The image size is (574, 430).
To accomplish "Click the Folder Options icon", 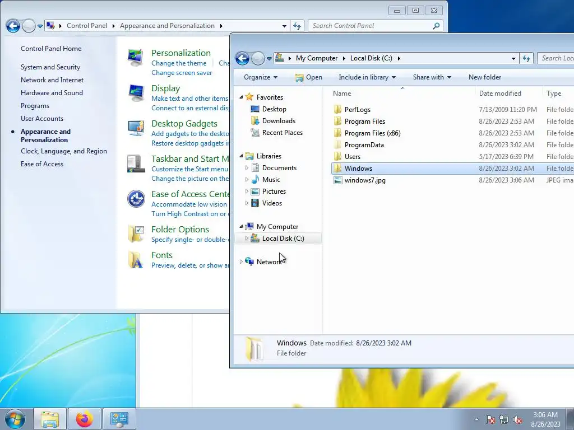I will coord(136,234).
